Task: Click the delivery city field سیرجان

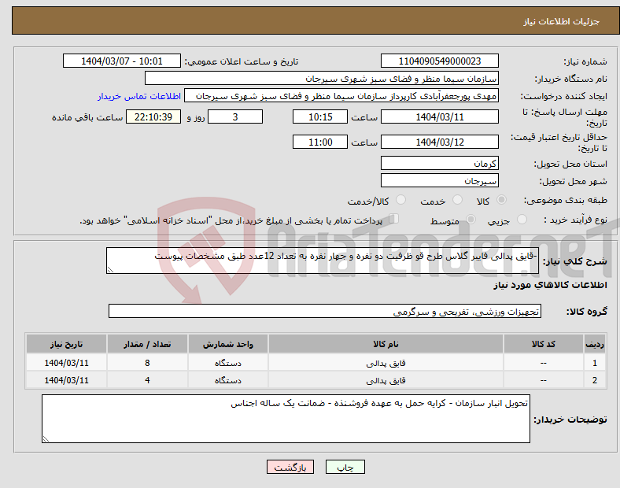Action: (439, 180)
